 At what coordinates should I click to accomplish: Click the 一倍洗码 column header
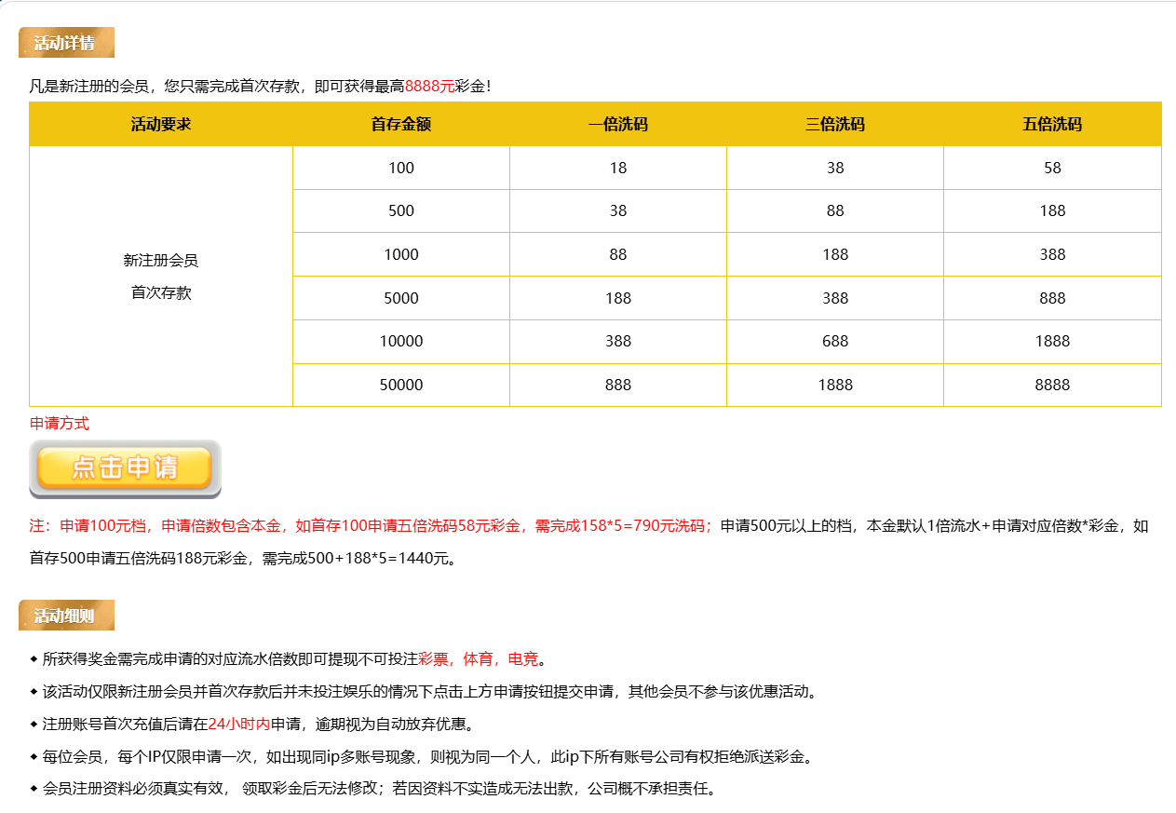point(618,124)
